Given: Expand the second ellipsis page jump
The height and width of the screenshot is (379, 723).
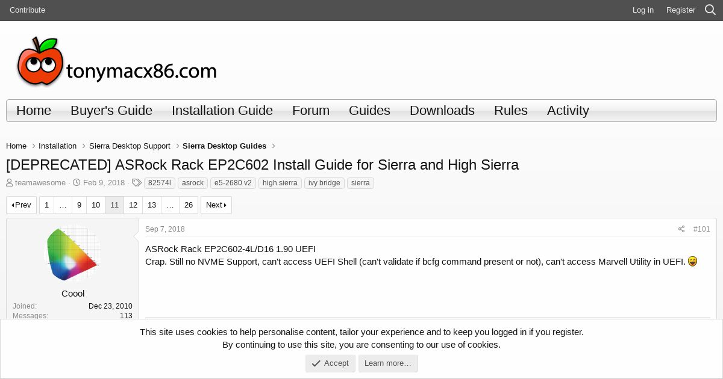Looking at the screenshot, I should [170, 205].
